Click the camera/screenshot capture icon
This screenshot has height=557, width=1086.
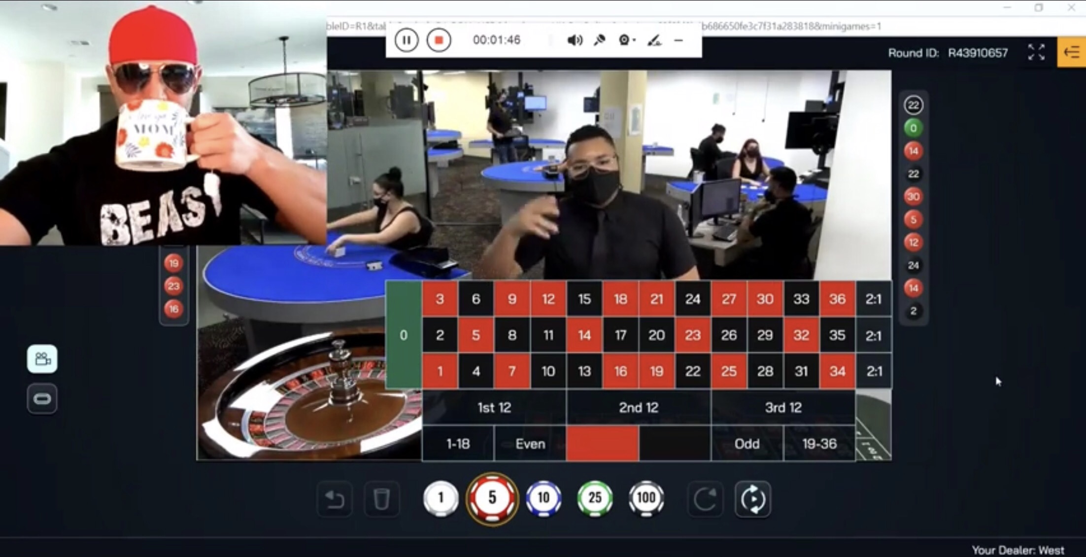click(42, 359)
